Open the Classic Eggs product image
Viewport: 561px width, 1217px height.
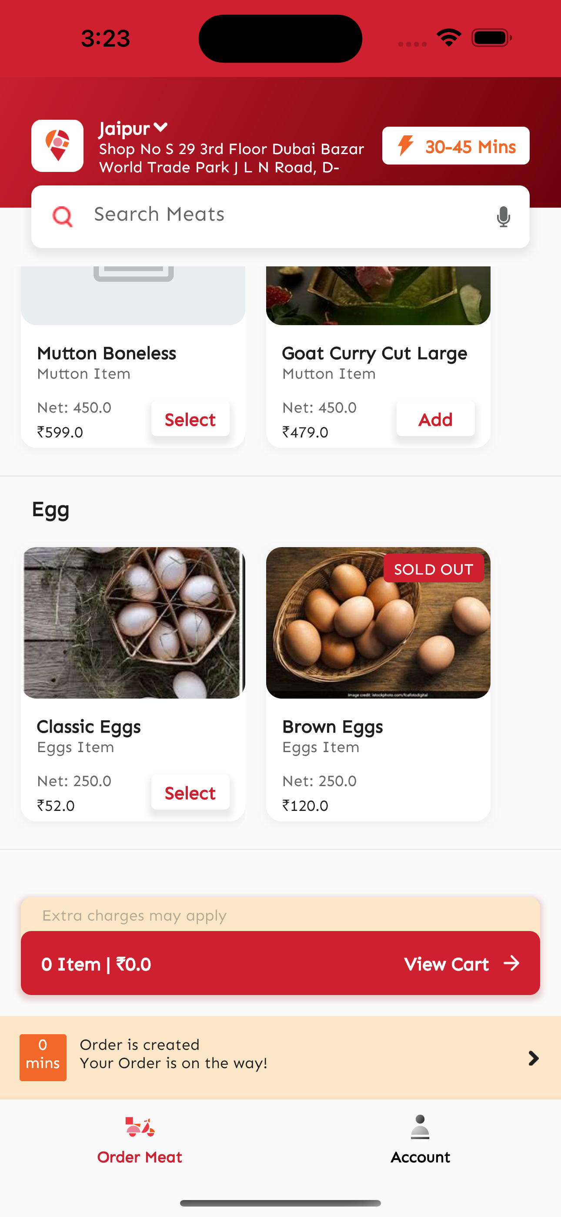coord(133,623)
